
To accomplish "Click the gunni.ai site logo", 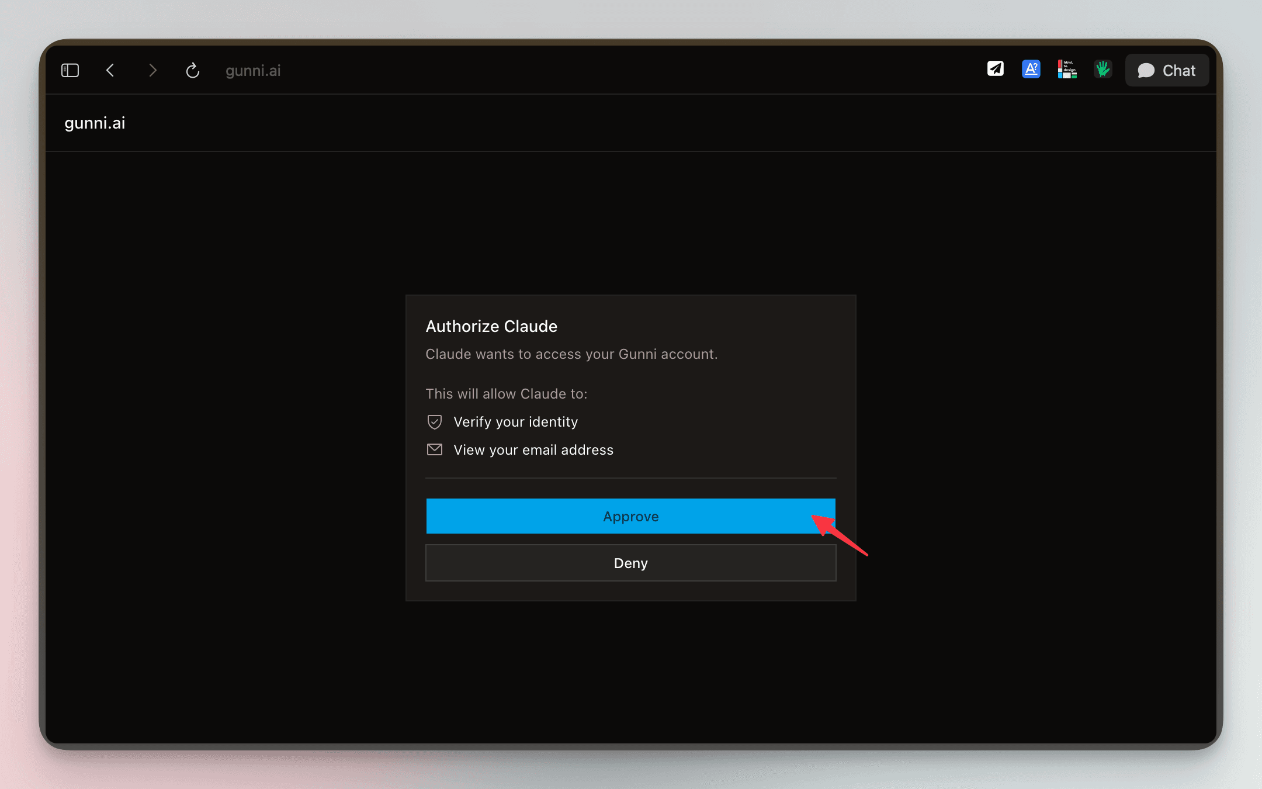I will 95,123.
